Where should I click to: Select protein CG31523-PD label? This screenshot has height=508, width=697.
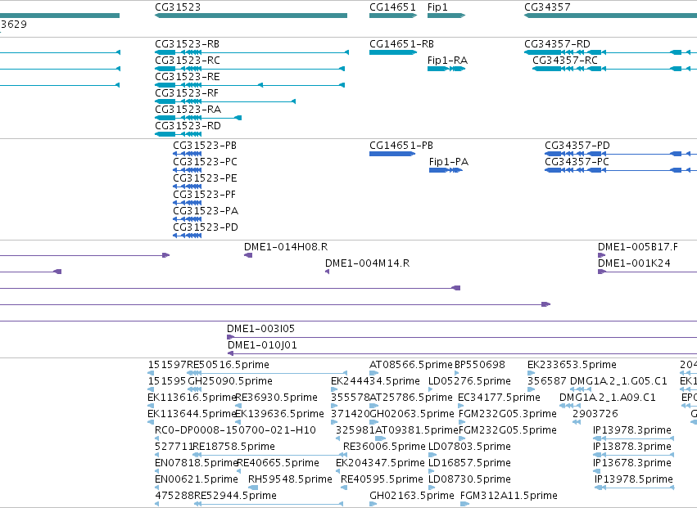pos(206,227)
